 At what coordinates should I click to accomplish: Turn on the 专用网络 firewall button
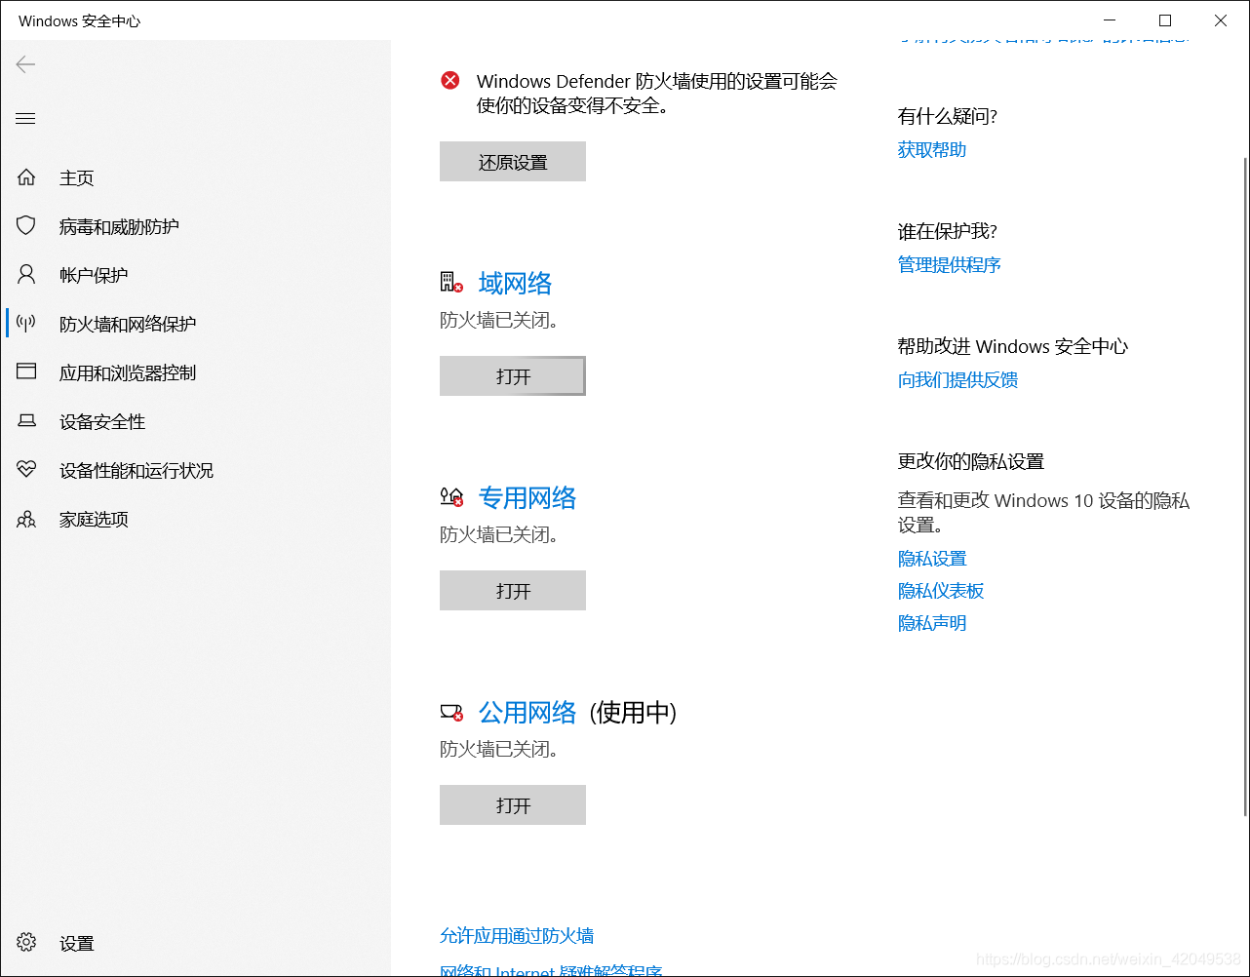click(513, 591)
